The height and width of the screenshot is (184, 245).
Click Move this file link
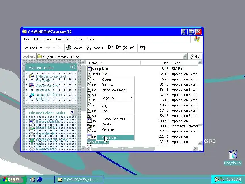coord(46,128)
